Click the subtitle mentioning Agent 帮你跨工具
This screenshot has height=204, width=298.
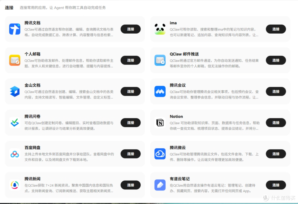63,8
